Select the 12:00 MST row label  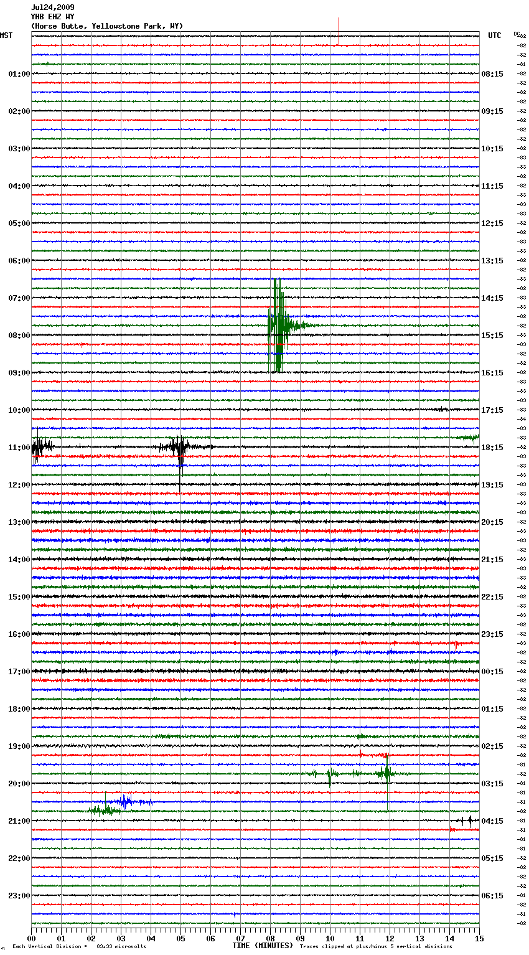pyautogui.click(x=19, y=485)
